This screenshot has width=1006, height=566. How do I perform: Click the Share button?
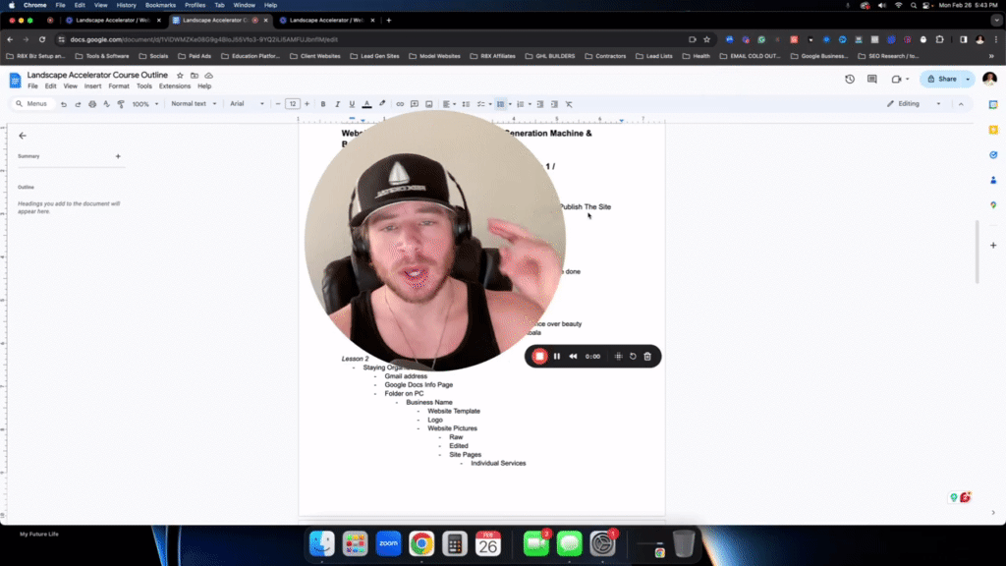point(944,78)
